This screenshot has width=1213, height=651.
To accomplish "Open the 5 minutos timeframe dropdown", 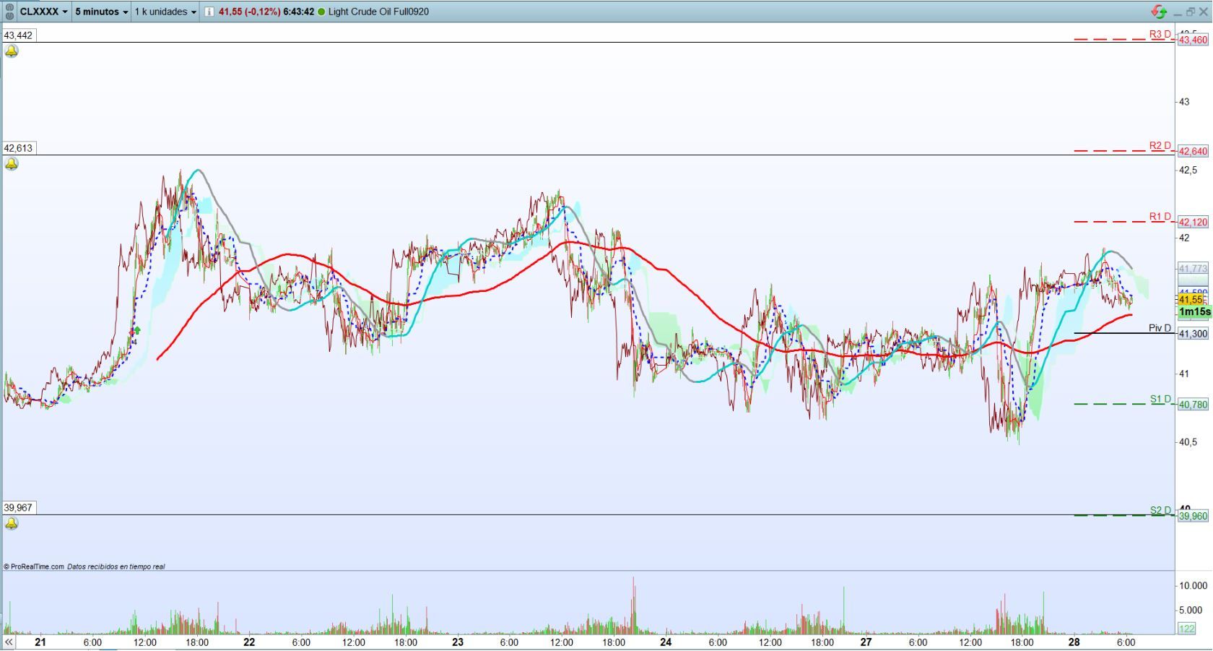I will point(101,12).
